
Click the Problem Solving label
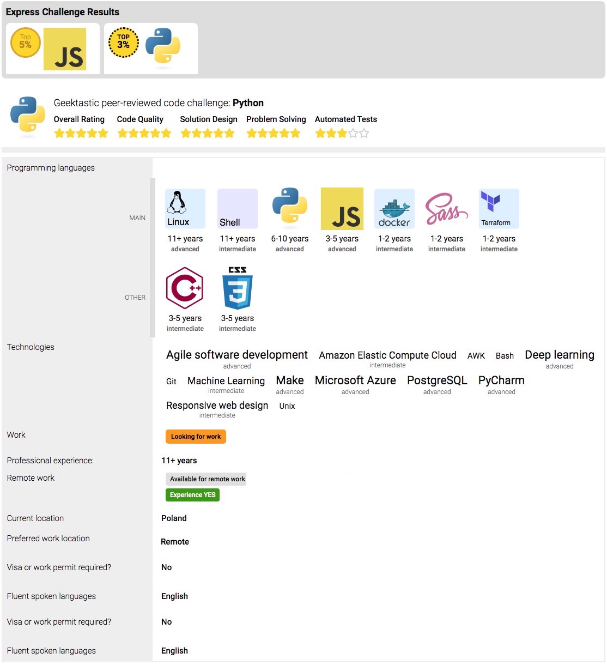point(276,119)
